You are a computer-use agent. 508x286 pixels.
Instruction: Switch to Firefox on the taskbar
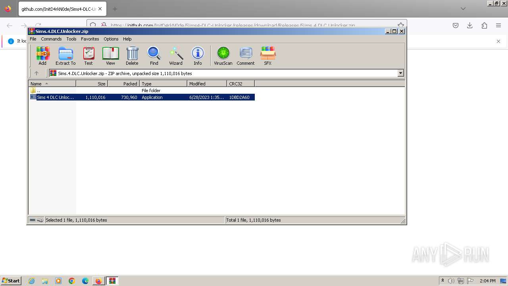(x=98, y=281)
